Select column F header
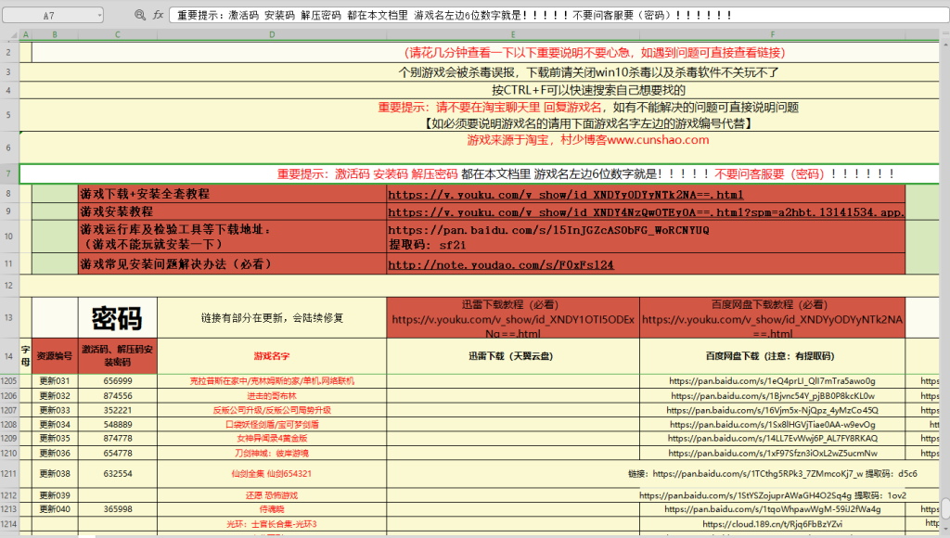 tap(773, 34)
